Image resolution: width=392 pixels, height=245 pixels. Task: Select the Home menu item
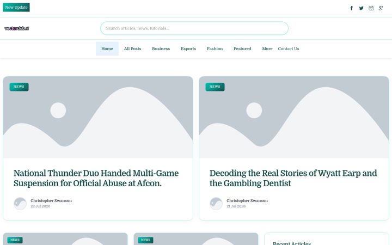pos(107,49)
